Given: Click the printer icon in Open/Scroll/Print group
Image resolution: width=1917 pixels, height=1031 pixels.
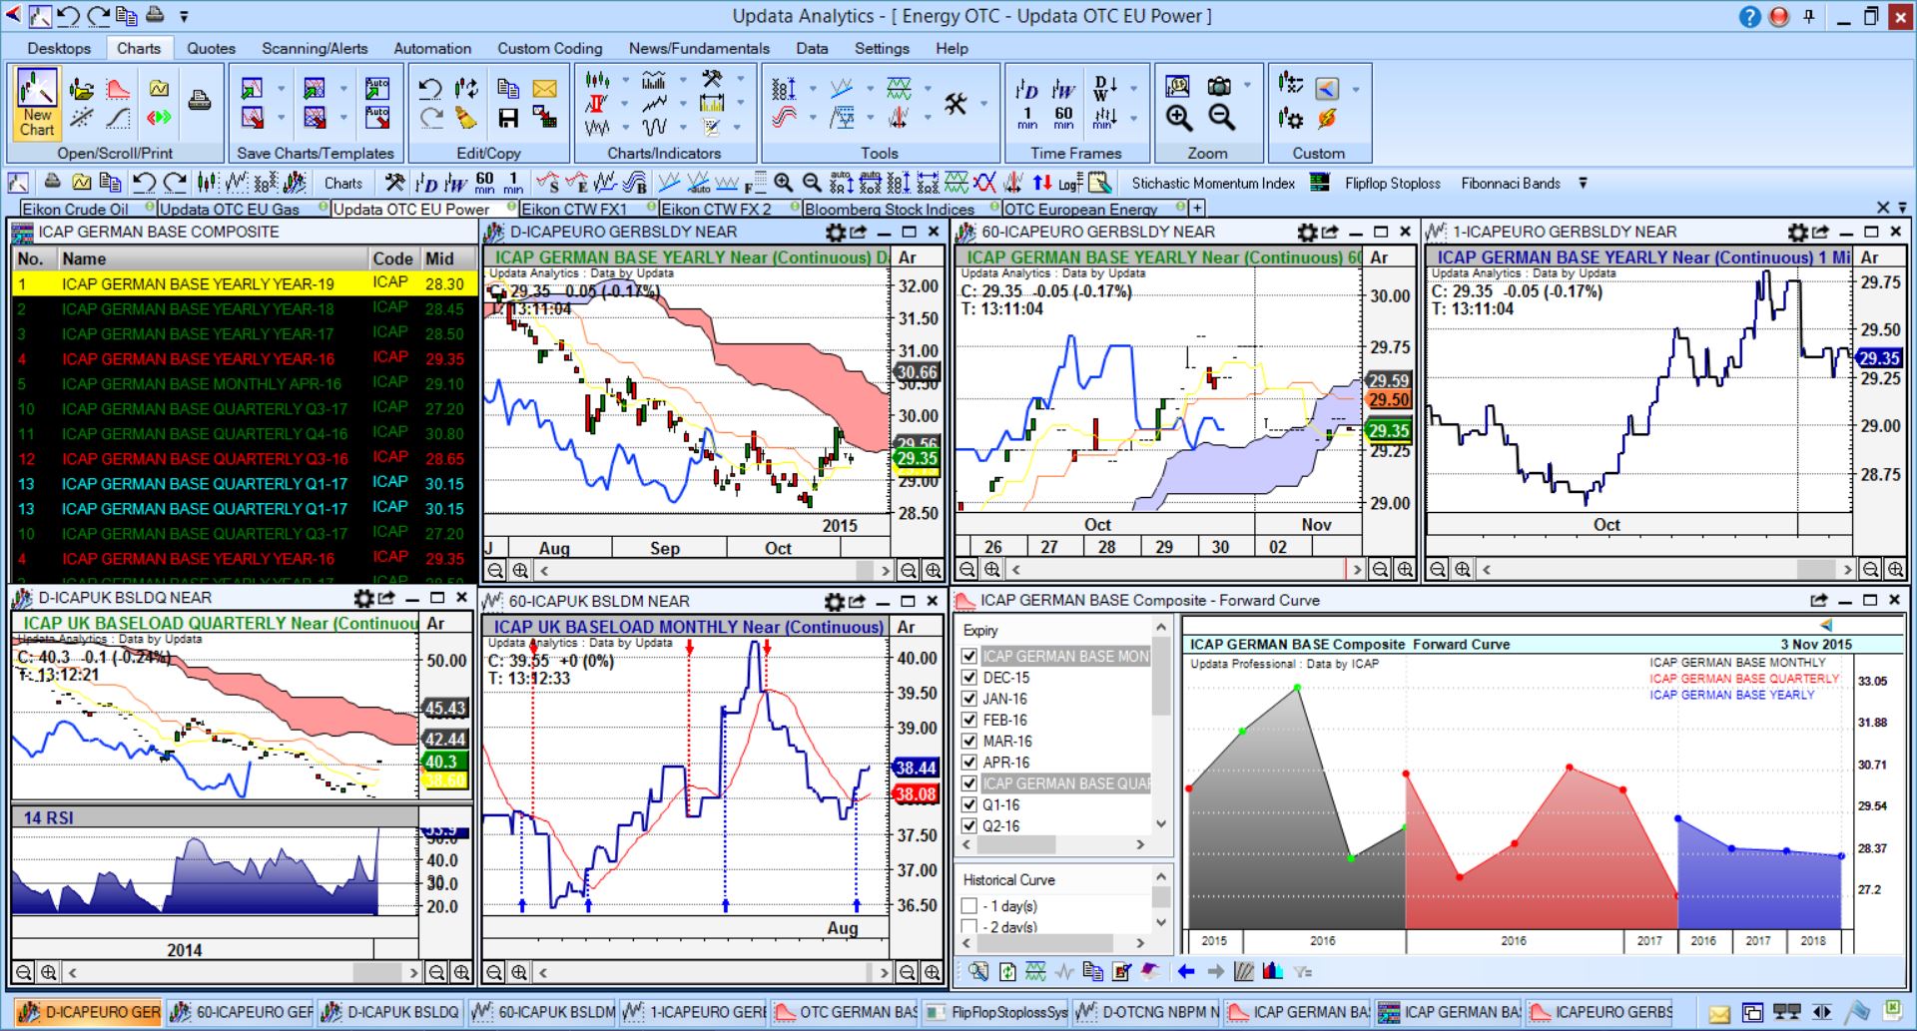Looking at the screenshot, I should point(200,101).
